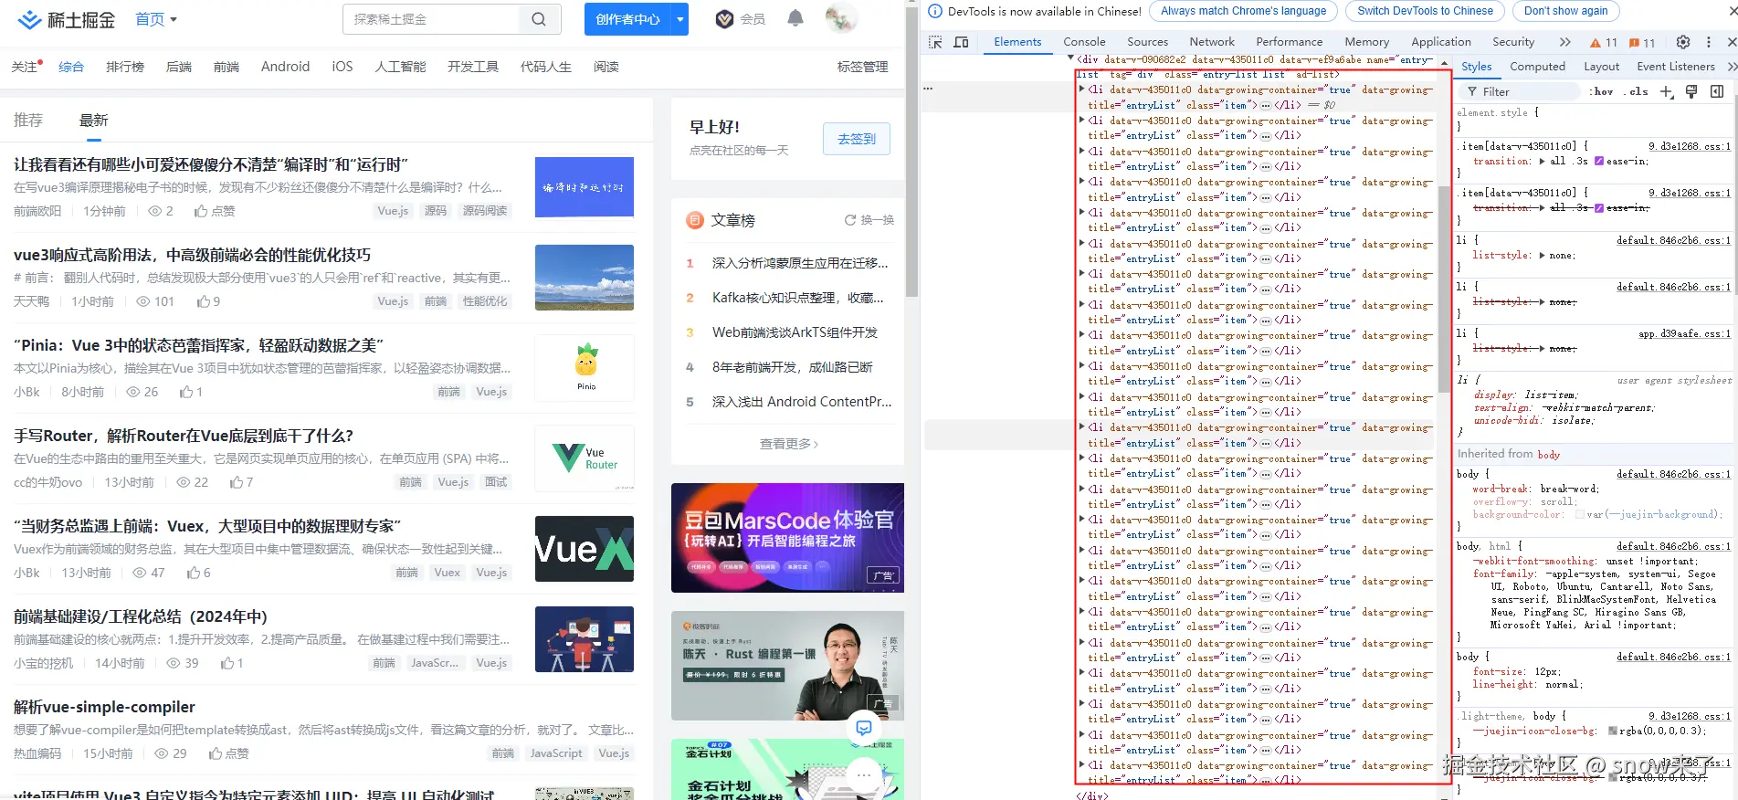Image resolution: width=1738 pixels, height=800 pixels.
Task: Click the like icon on the vue3响应式 article
Action: tap(203, 301)
